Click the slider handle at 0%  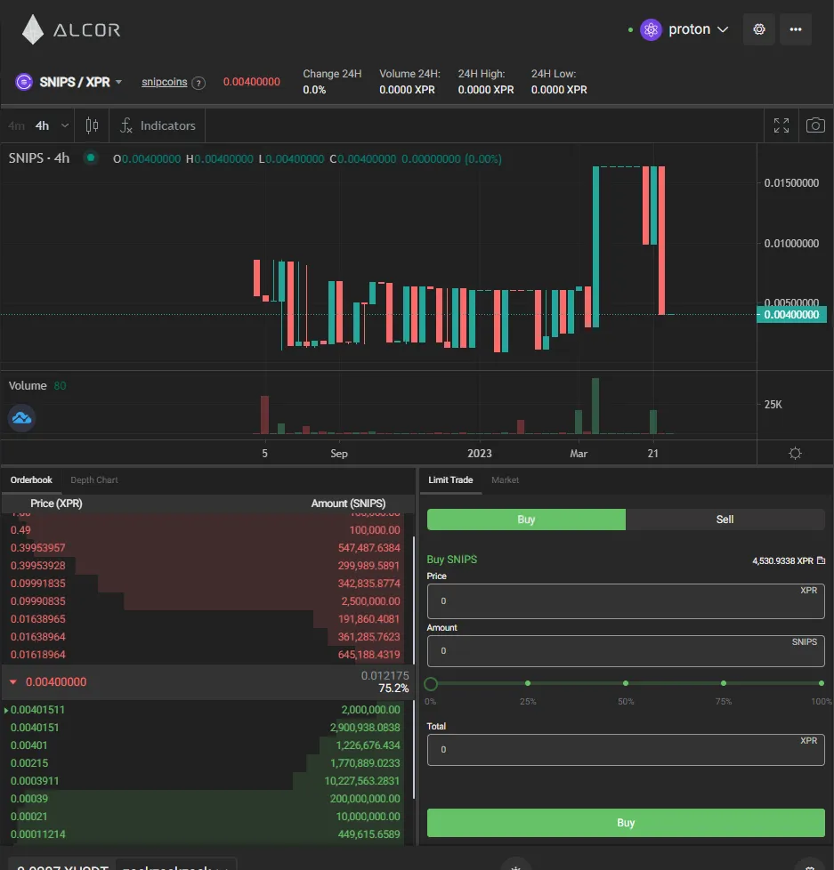click(x=431, y=683)
